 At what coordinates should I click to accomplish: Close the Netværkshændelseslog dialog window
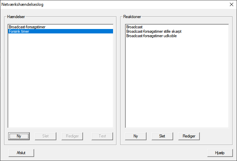click(x=231, y=5)
